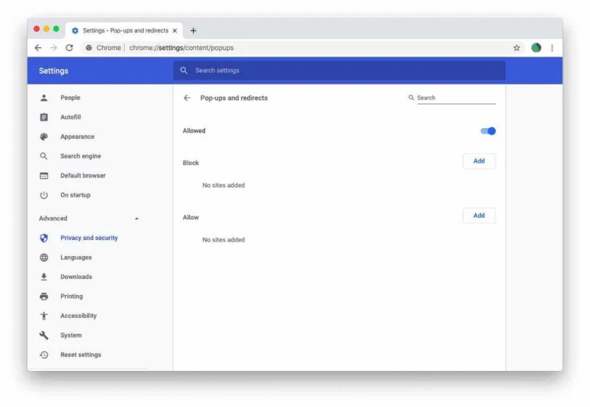Click the browser back arrow
590x407 pixels.
[x=38, y=48]
